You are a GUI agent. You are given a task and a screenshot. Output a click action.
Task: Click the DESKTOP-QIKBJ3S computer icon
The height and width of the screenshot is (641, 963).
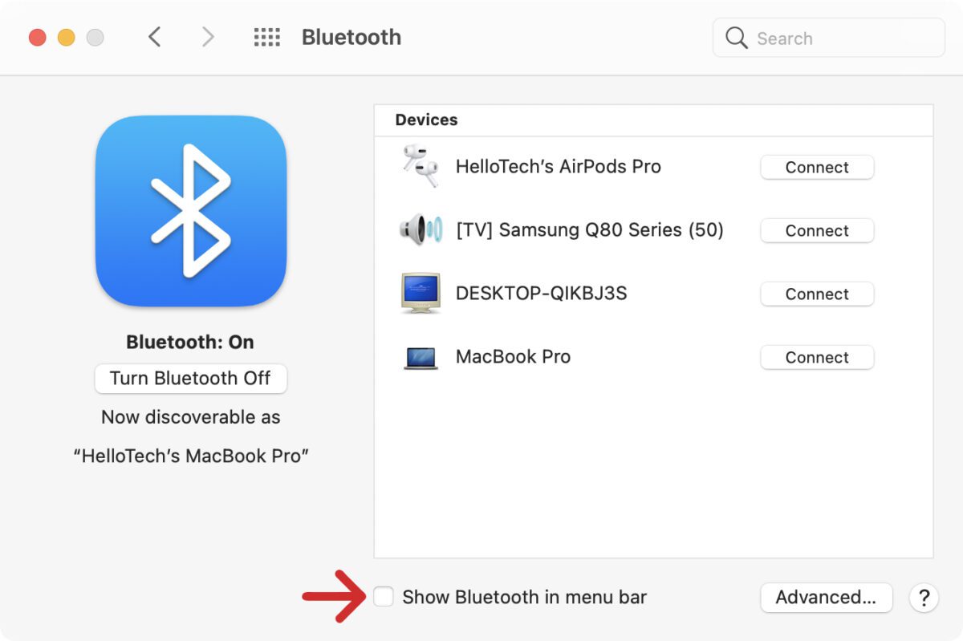click(421, 294)
